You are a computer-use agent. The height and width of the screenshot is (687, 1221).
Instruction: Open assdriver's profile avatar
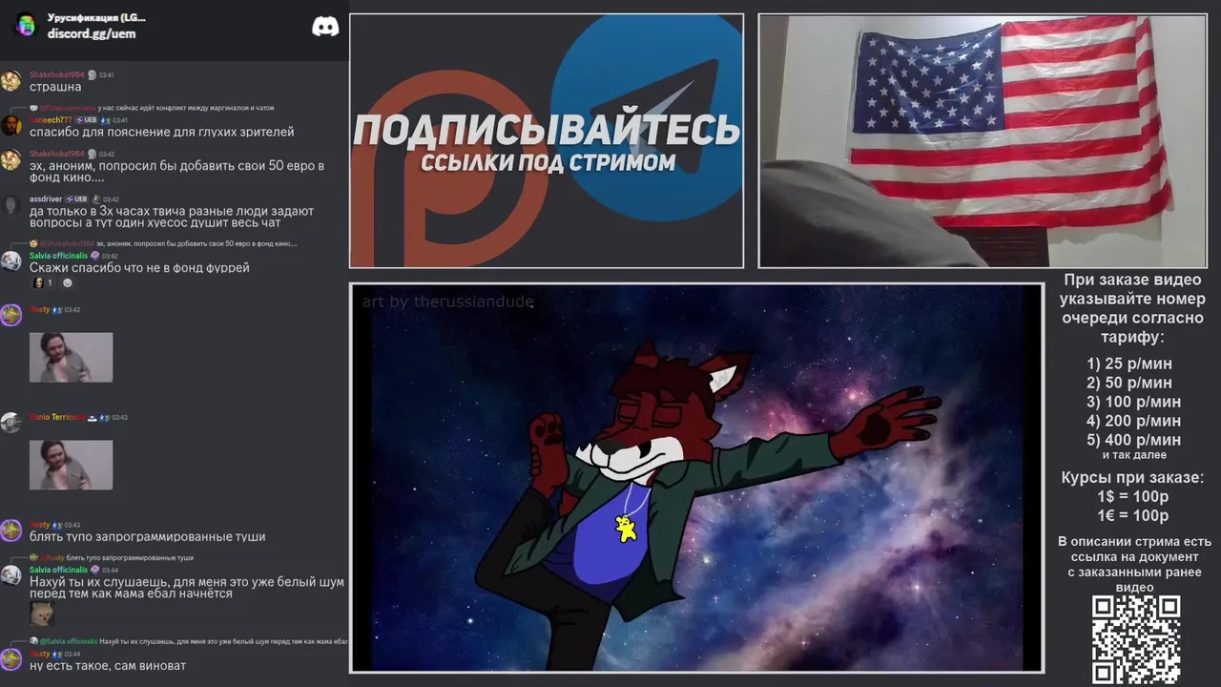click(x=10, y=205)
